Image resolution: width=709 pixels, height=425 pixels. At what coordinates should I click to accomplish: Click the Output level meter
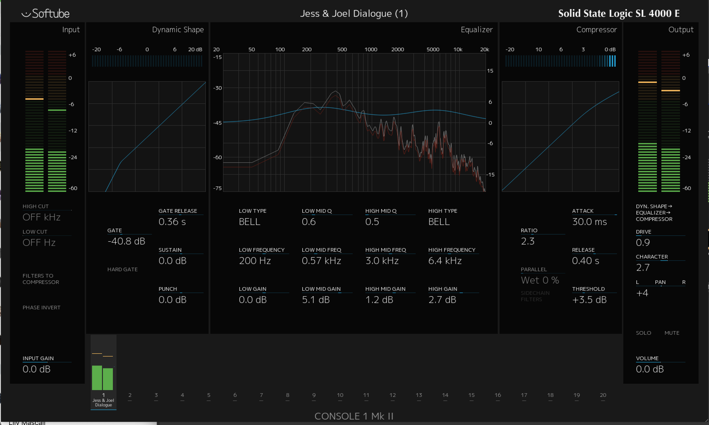659,121
